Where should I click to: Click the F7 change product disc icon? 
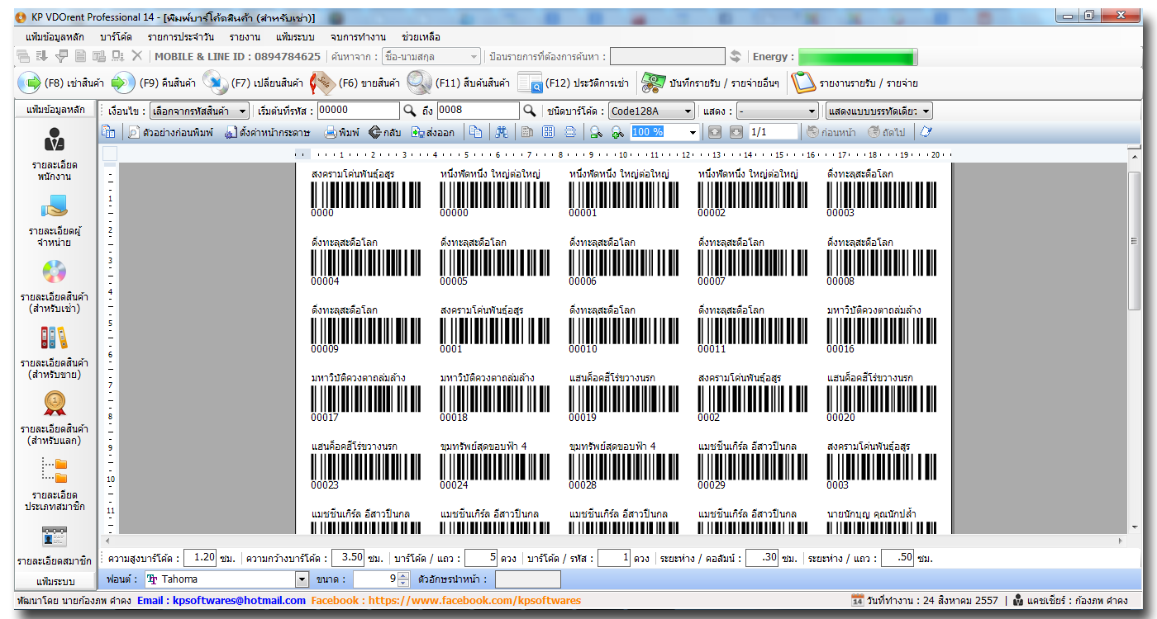[216, 83]
